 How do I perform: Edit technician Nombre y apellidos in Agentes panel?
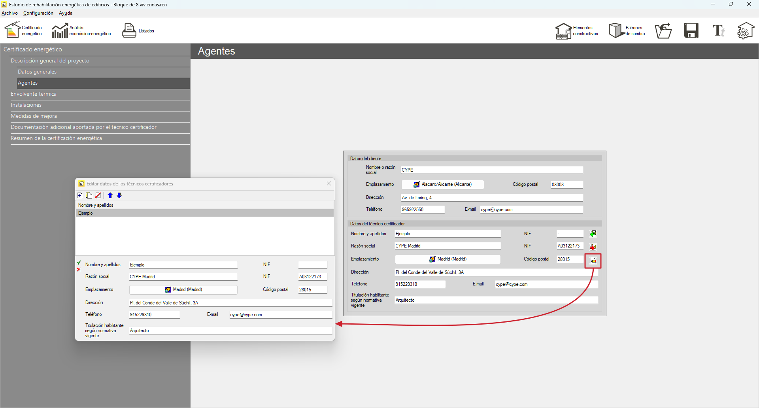448,234
